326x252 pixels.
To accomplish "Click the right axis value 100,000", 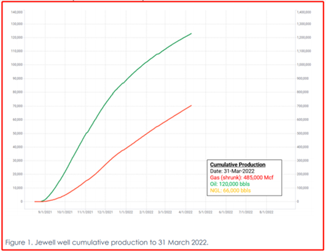I will tap(303, 188).
